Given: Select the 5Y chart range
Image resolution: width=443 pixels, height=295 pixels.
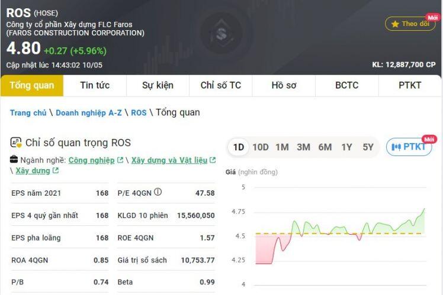Looking at the screenshot, I should [x=368, y=147].
